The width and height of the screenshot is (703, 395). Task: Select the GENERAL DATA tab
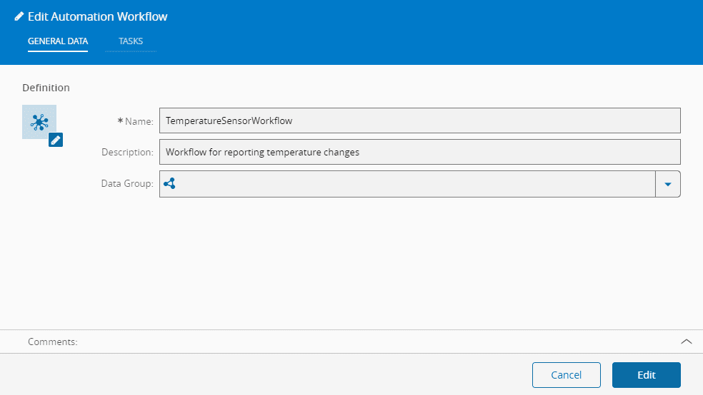point(58,41)
